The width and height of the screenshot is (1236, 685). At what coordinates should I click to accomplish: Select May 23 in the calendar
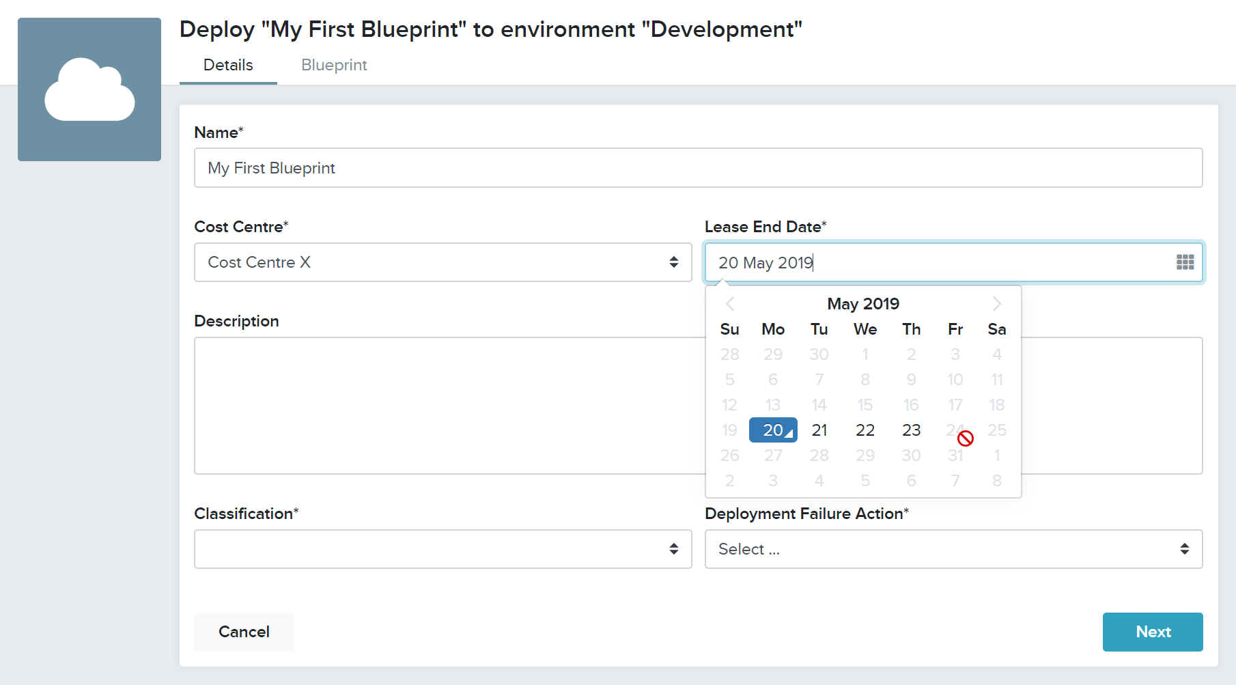pyautogui.click(x=911, y=430)
